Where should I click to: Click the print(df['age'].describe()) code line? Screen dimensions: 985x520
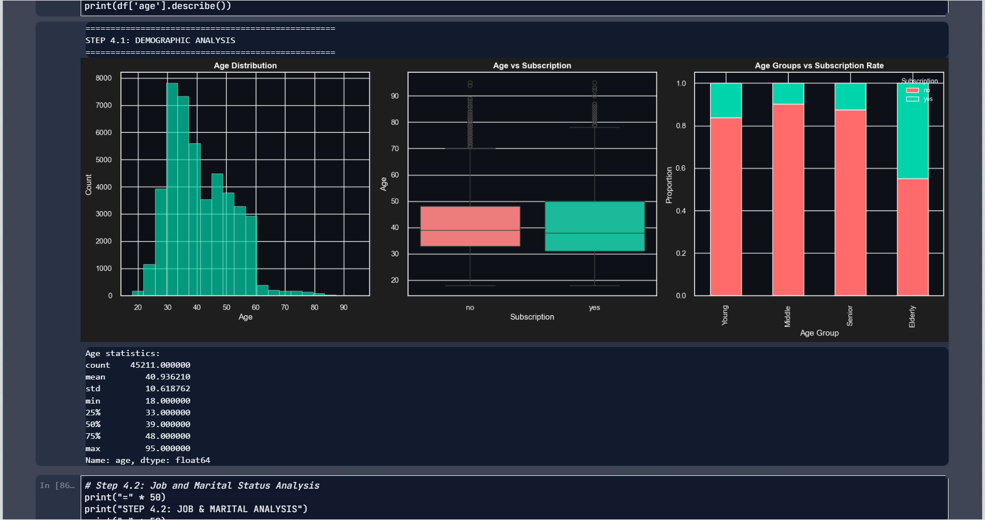158,6
